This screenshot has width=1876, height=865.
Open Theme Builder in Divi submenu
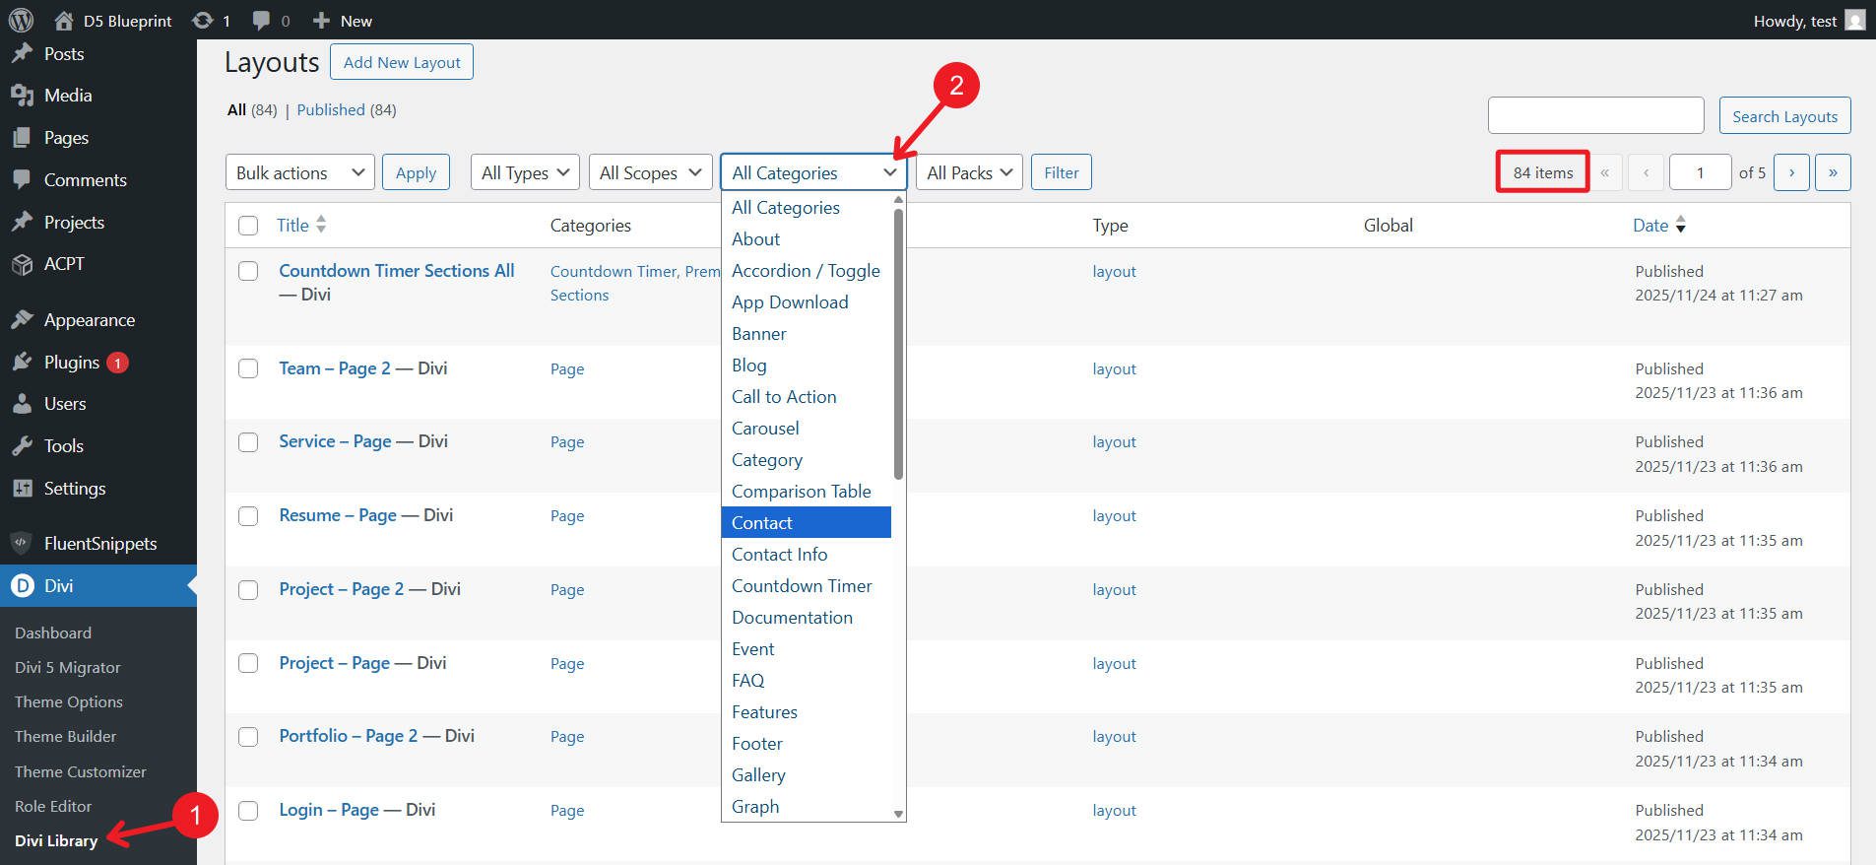[65, 736]
